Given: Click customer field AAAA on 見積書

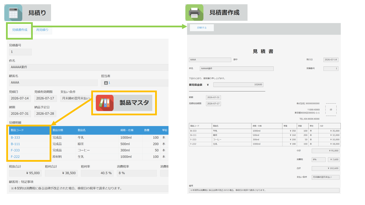Looking at the screenshot, I should [x=210, y=60].
